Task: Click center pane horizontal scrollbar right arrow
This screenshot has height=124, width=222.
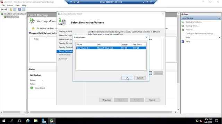Action: click(176, 112)
